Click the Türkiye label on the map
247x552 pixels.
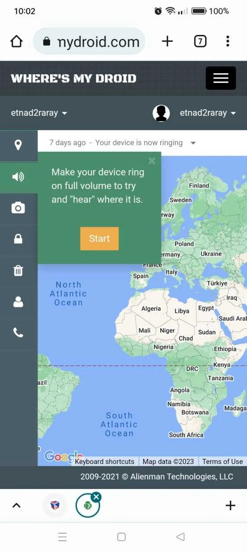coord(217,283)
